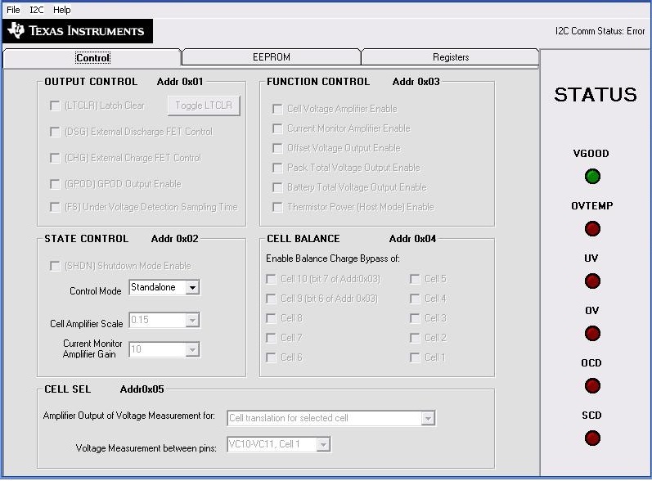
Task: Tick the Cell 5 balance bypass checkbox
Action: click(416, 279)
